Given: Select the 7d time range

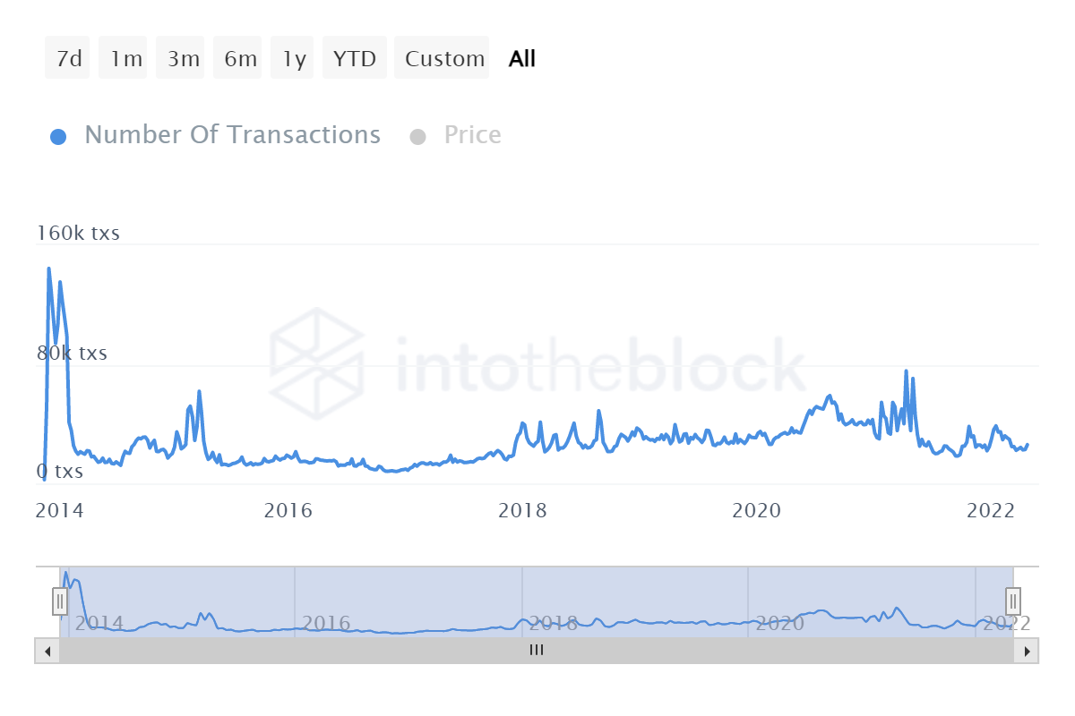Looking at the screenshot, I should (68, 59).
